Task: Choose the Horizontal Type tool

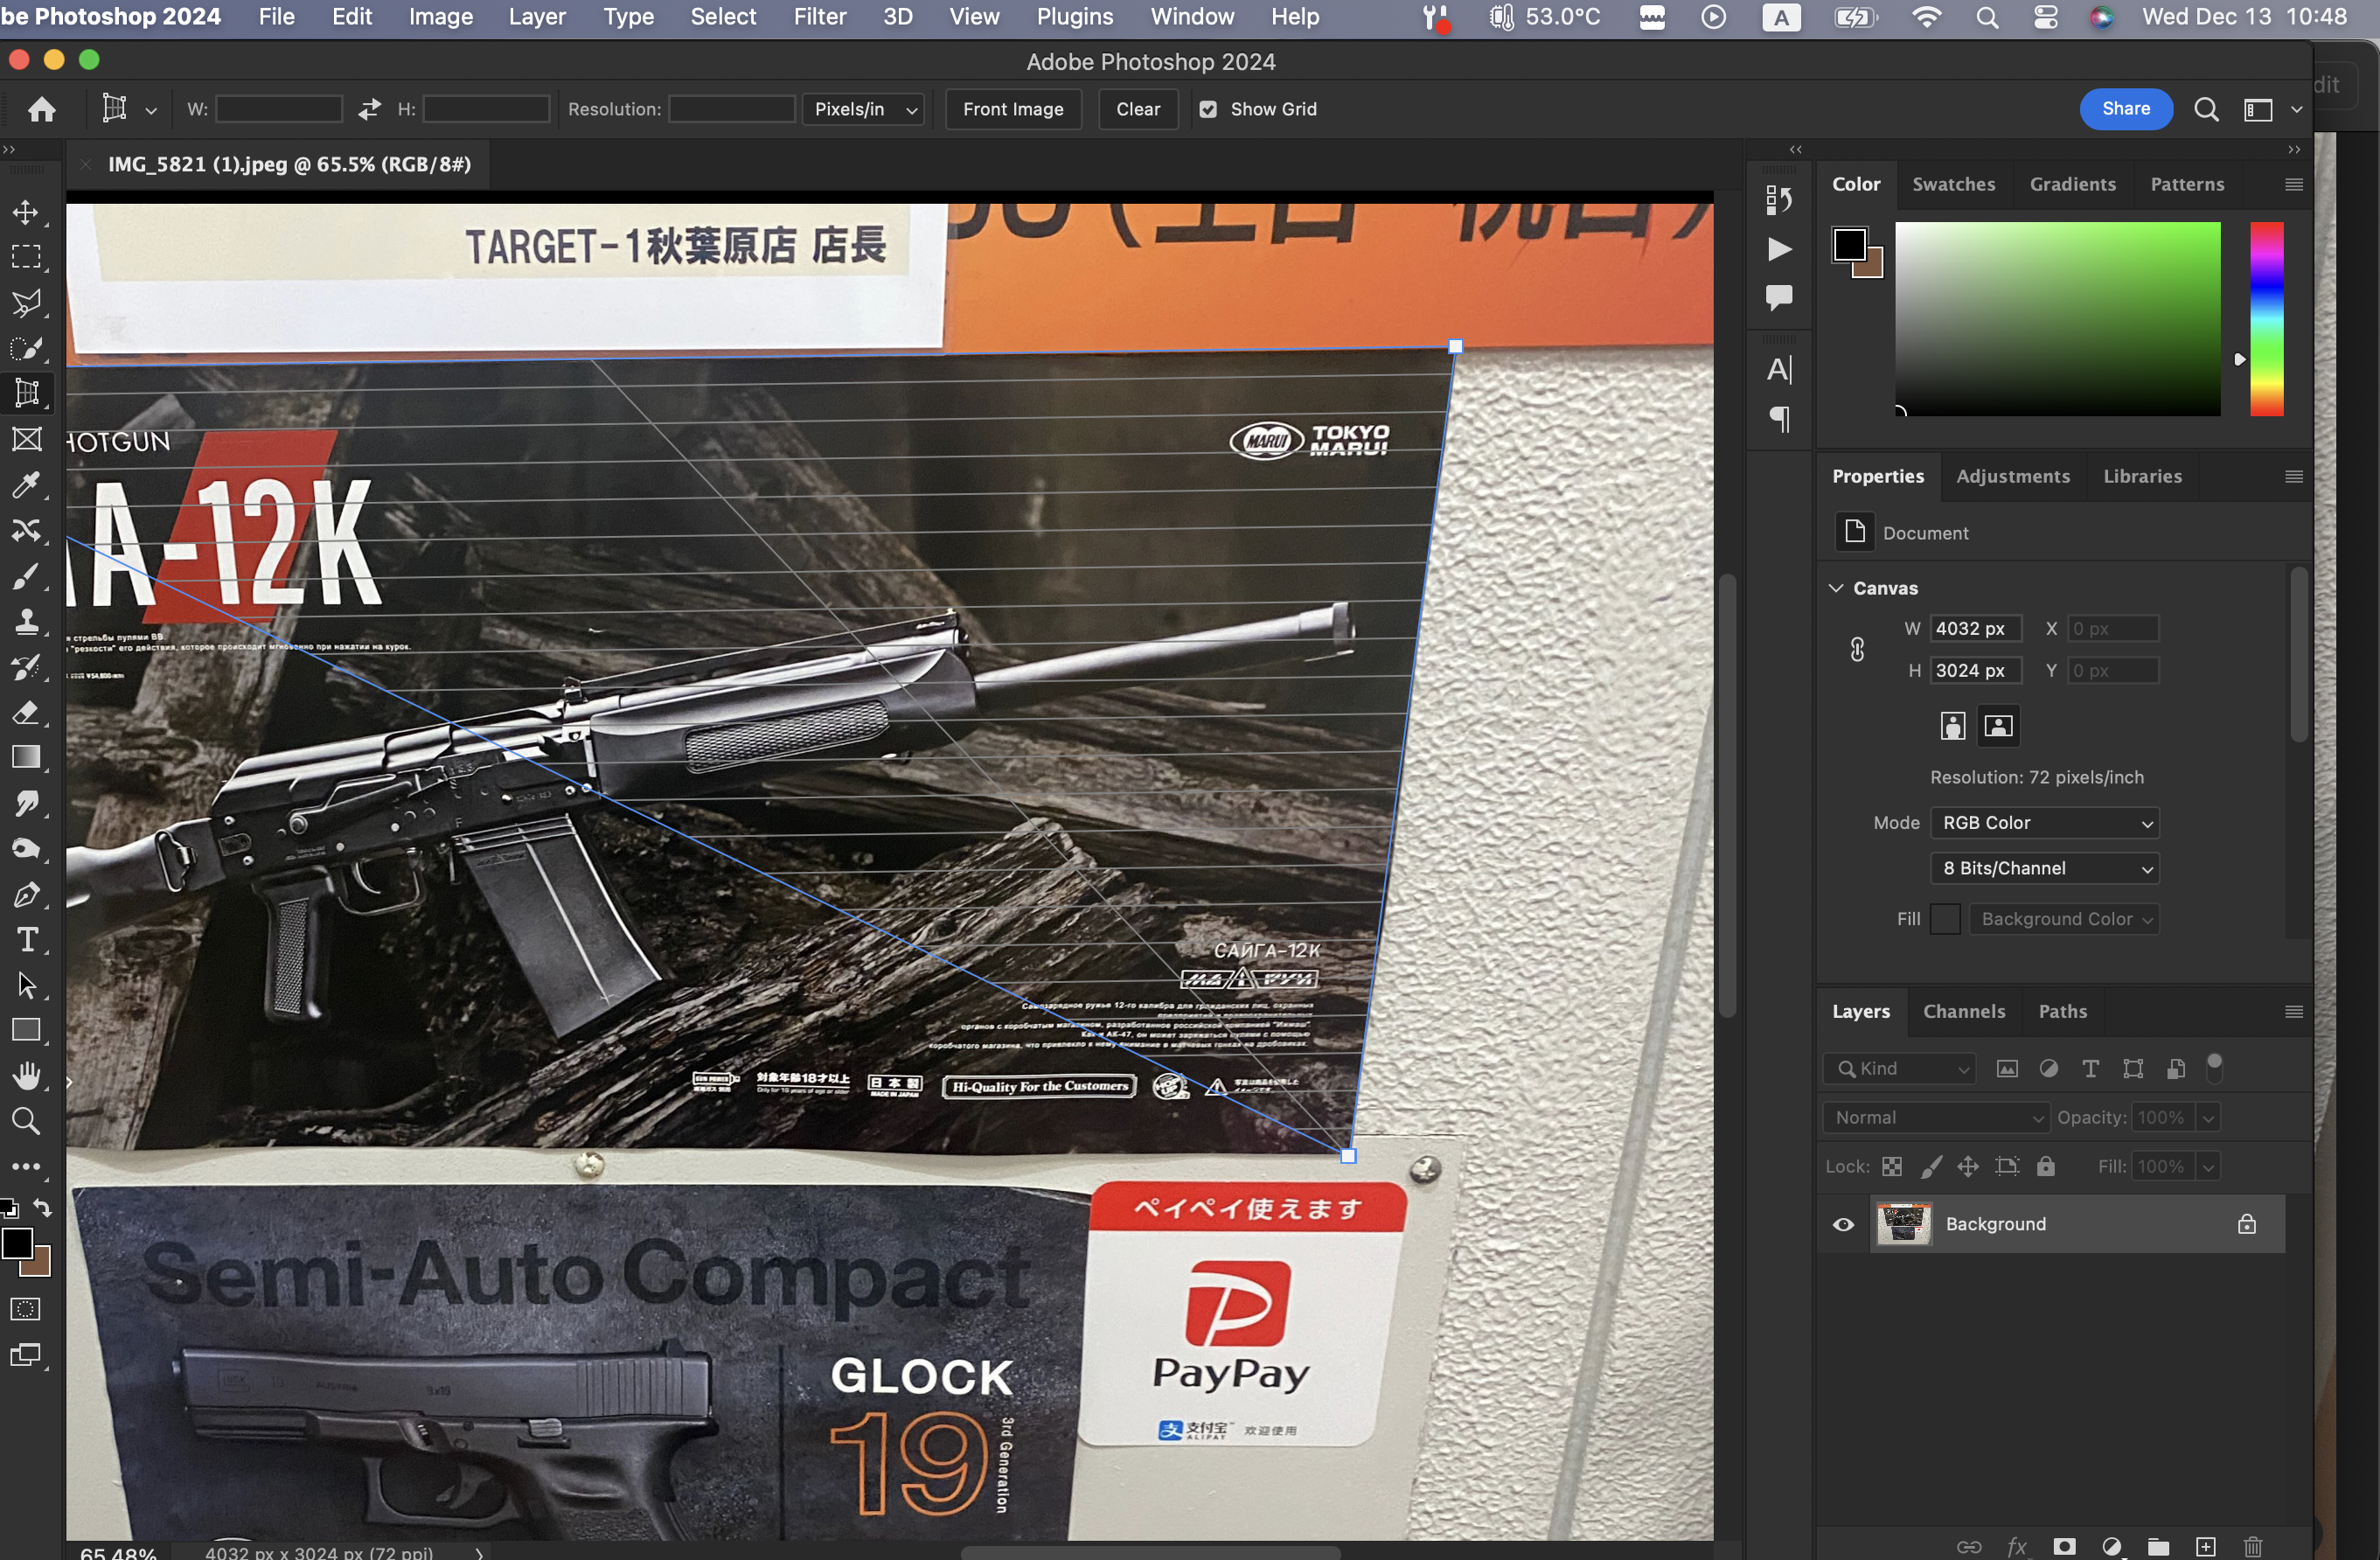Action: tap(26, 940)
